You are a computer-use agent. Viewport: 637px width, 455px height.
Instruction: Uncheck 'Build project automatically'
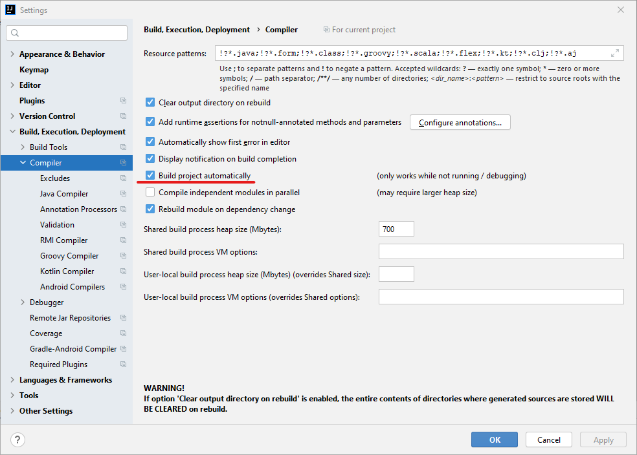150,175
